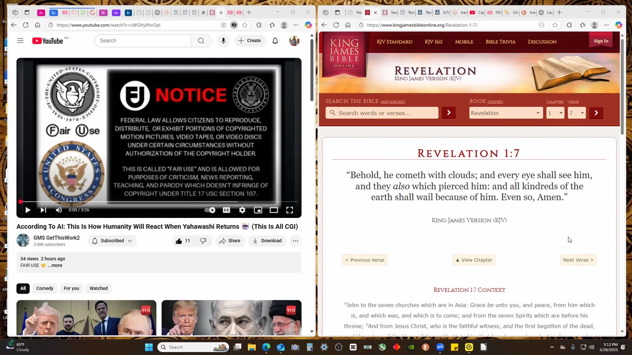The height and width of the screenshot is (355, 632).
Task: Favorite the Bible page with the star icon
Action: (555, 25)
